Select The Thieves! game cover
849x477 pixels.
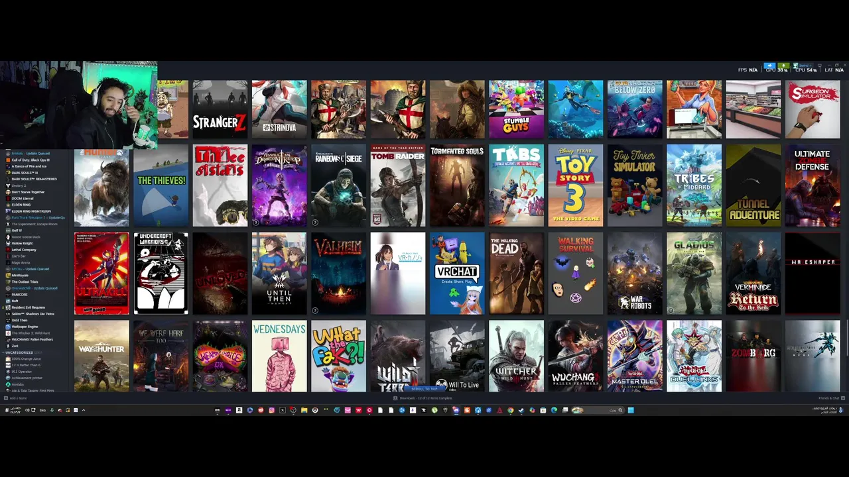coord(161,185)
